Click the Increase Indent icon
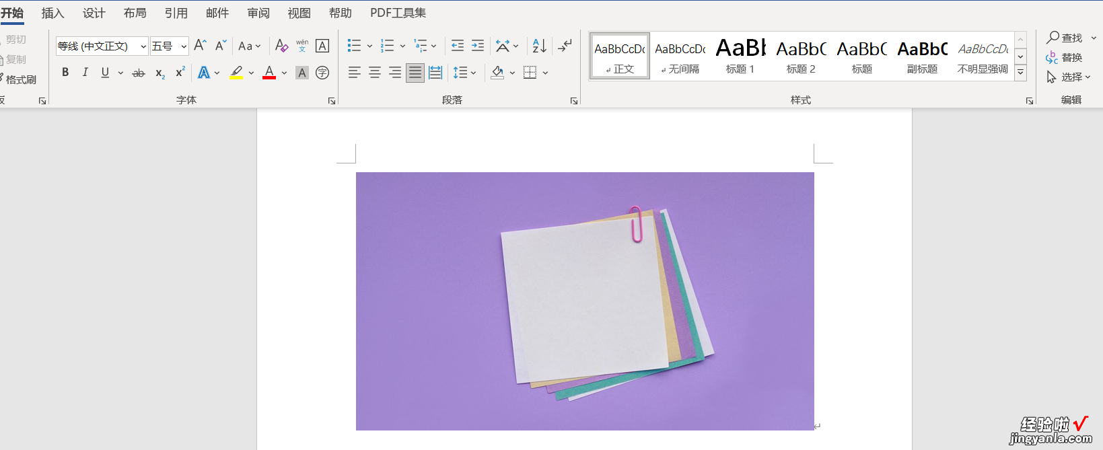The height and width of the screenshot is (450, 1103). (x=478, y=46)
